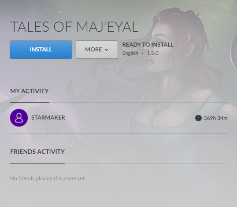Open the MORE dropdown menu
Screen dimensions: 237x207
(97, 50)
